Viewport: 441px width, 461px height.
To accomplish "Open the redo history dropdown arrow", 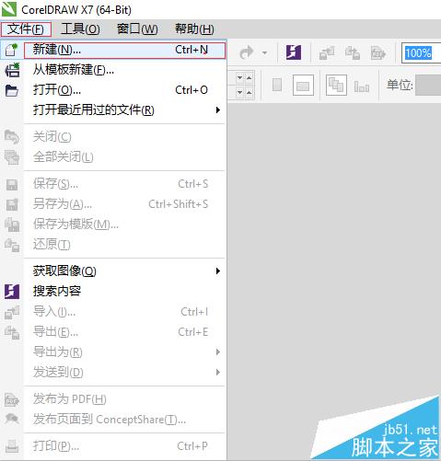I will (264, 52).
